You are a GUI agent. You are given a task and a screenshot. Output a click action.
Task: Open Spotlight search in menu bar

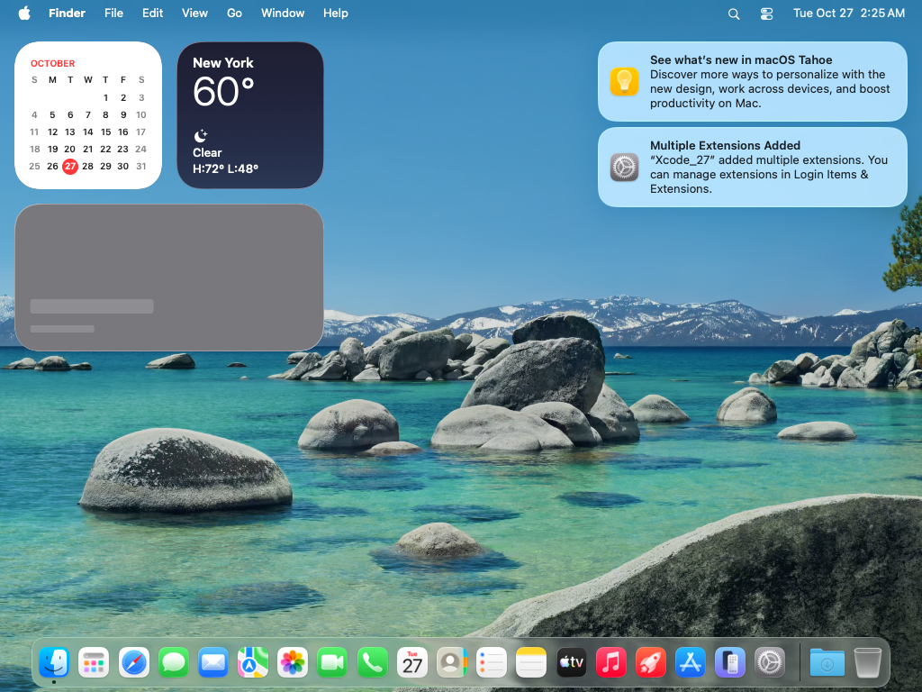pos(734,14)
